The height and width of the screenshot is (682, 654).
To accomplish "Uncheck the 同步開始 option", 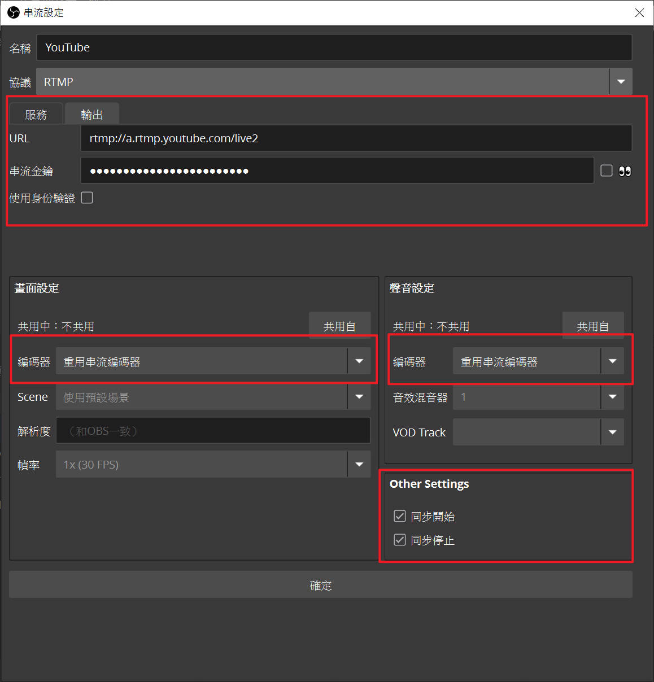I will point(400,516).
